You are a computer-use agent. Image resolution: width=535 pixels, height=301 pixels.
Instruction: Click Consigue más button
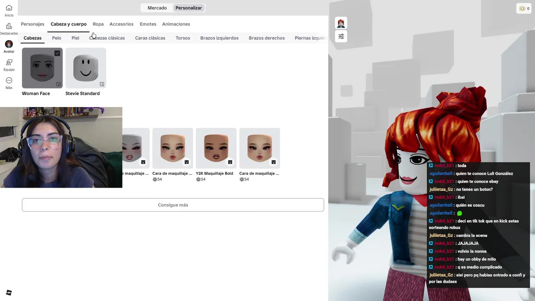click(x=173, y=205)
